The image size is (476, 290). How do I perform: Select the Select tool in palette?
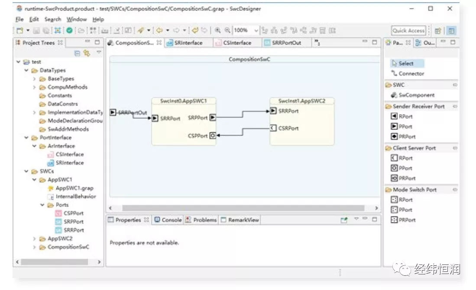tap(406, 63)
